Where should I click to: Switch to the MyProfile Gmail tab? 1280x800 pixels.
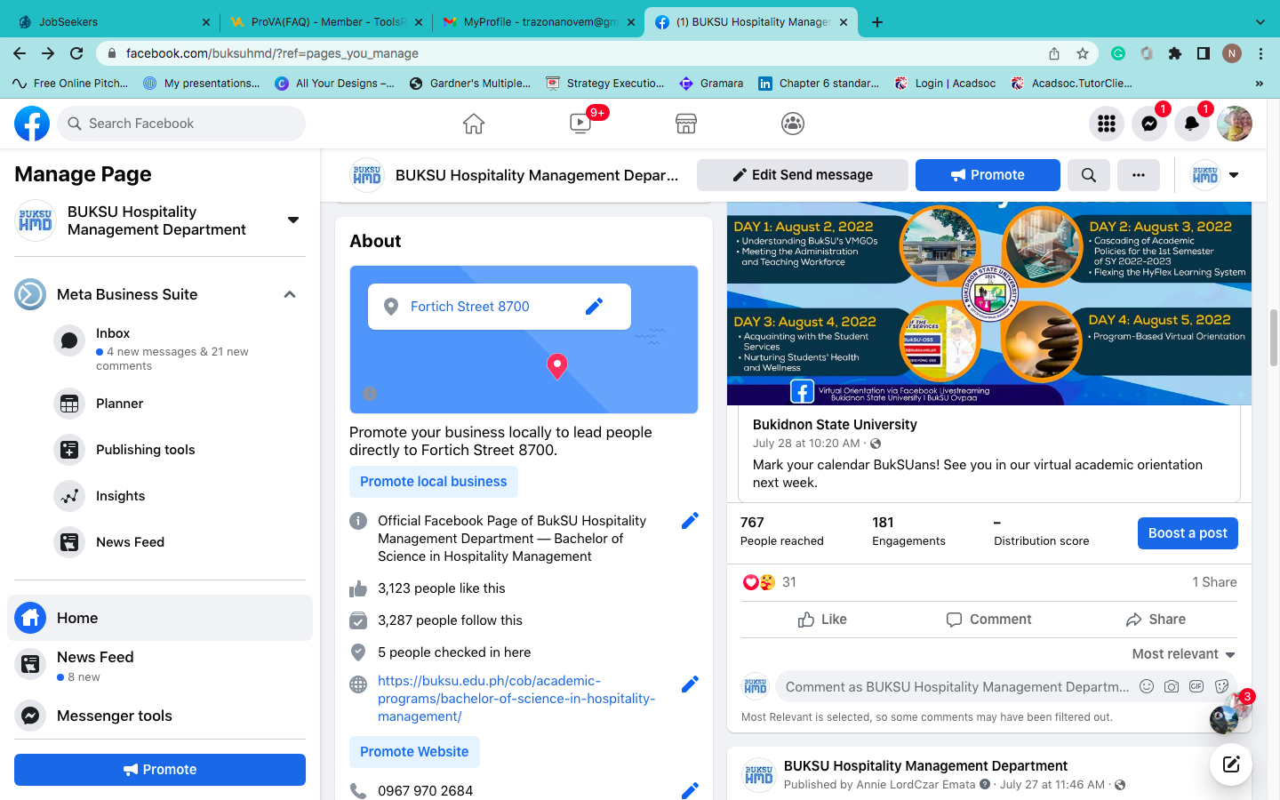coord(539,22)
